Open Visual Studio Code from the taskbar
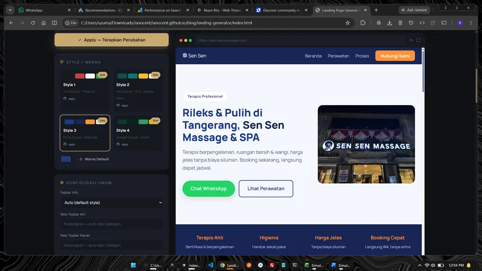The width and height of the screenshot is (482, 271). [x=211, y=265]
